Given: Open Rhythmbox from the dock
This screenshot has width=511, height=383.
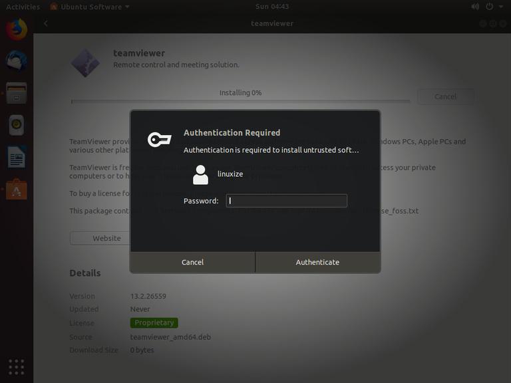Looking at the screenshot, I should [17, 124].
